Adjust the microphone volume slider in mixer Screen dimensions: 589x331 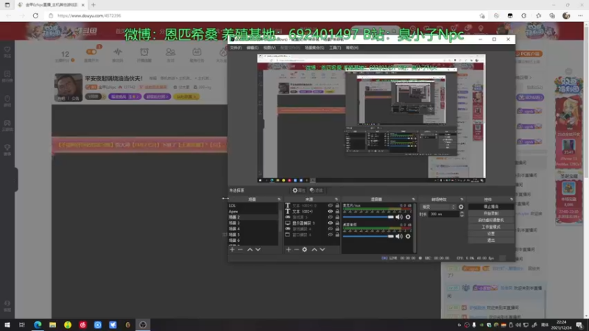point(368,217)
